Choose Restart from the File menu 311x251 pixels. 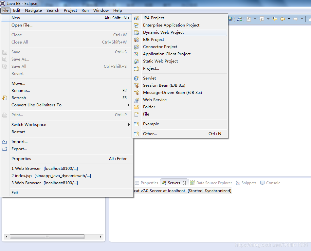(x=66, y=132)
